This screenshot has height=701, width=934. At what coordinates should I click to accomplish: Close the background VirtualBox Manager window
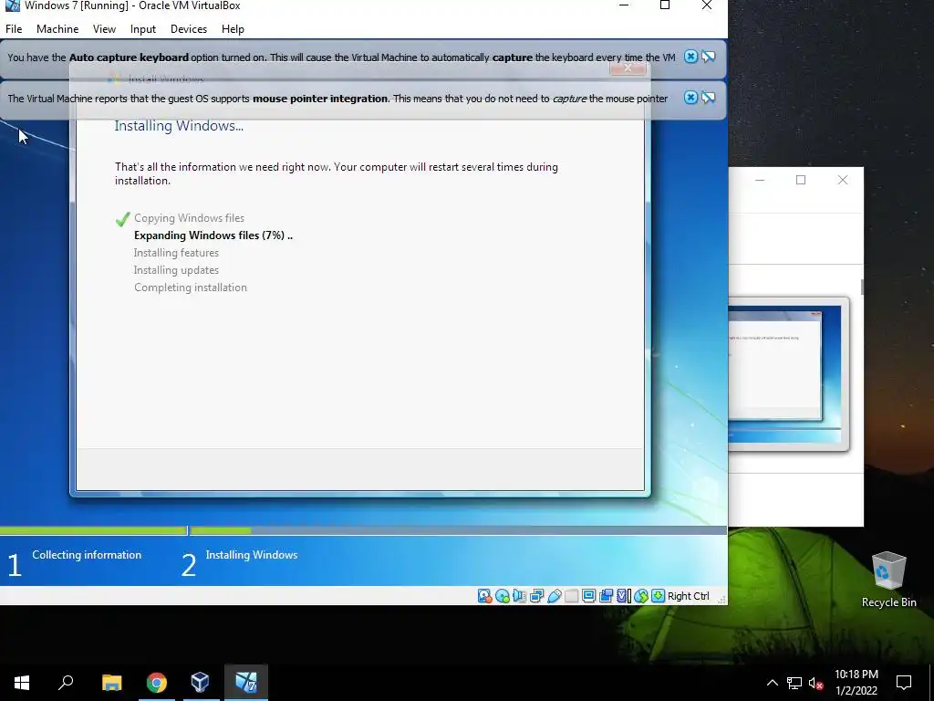pos(842,180)
